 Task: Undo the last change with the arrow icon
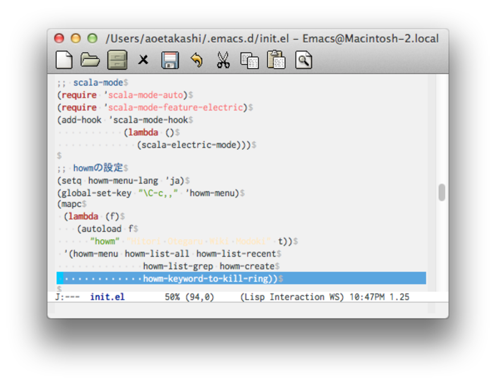tap(196, 60)
